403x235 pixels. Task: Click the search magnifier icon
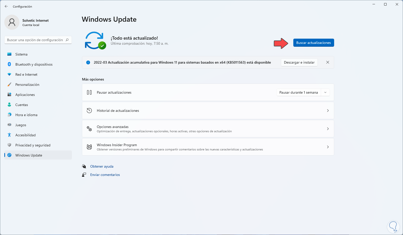(x=67, y=40)
